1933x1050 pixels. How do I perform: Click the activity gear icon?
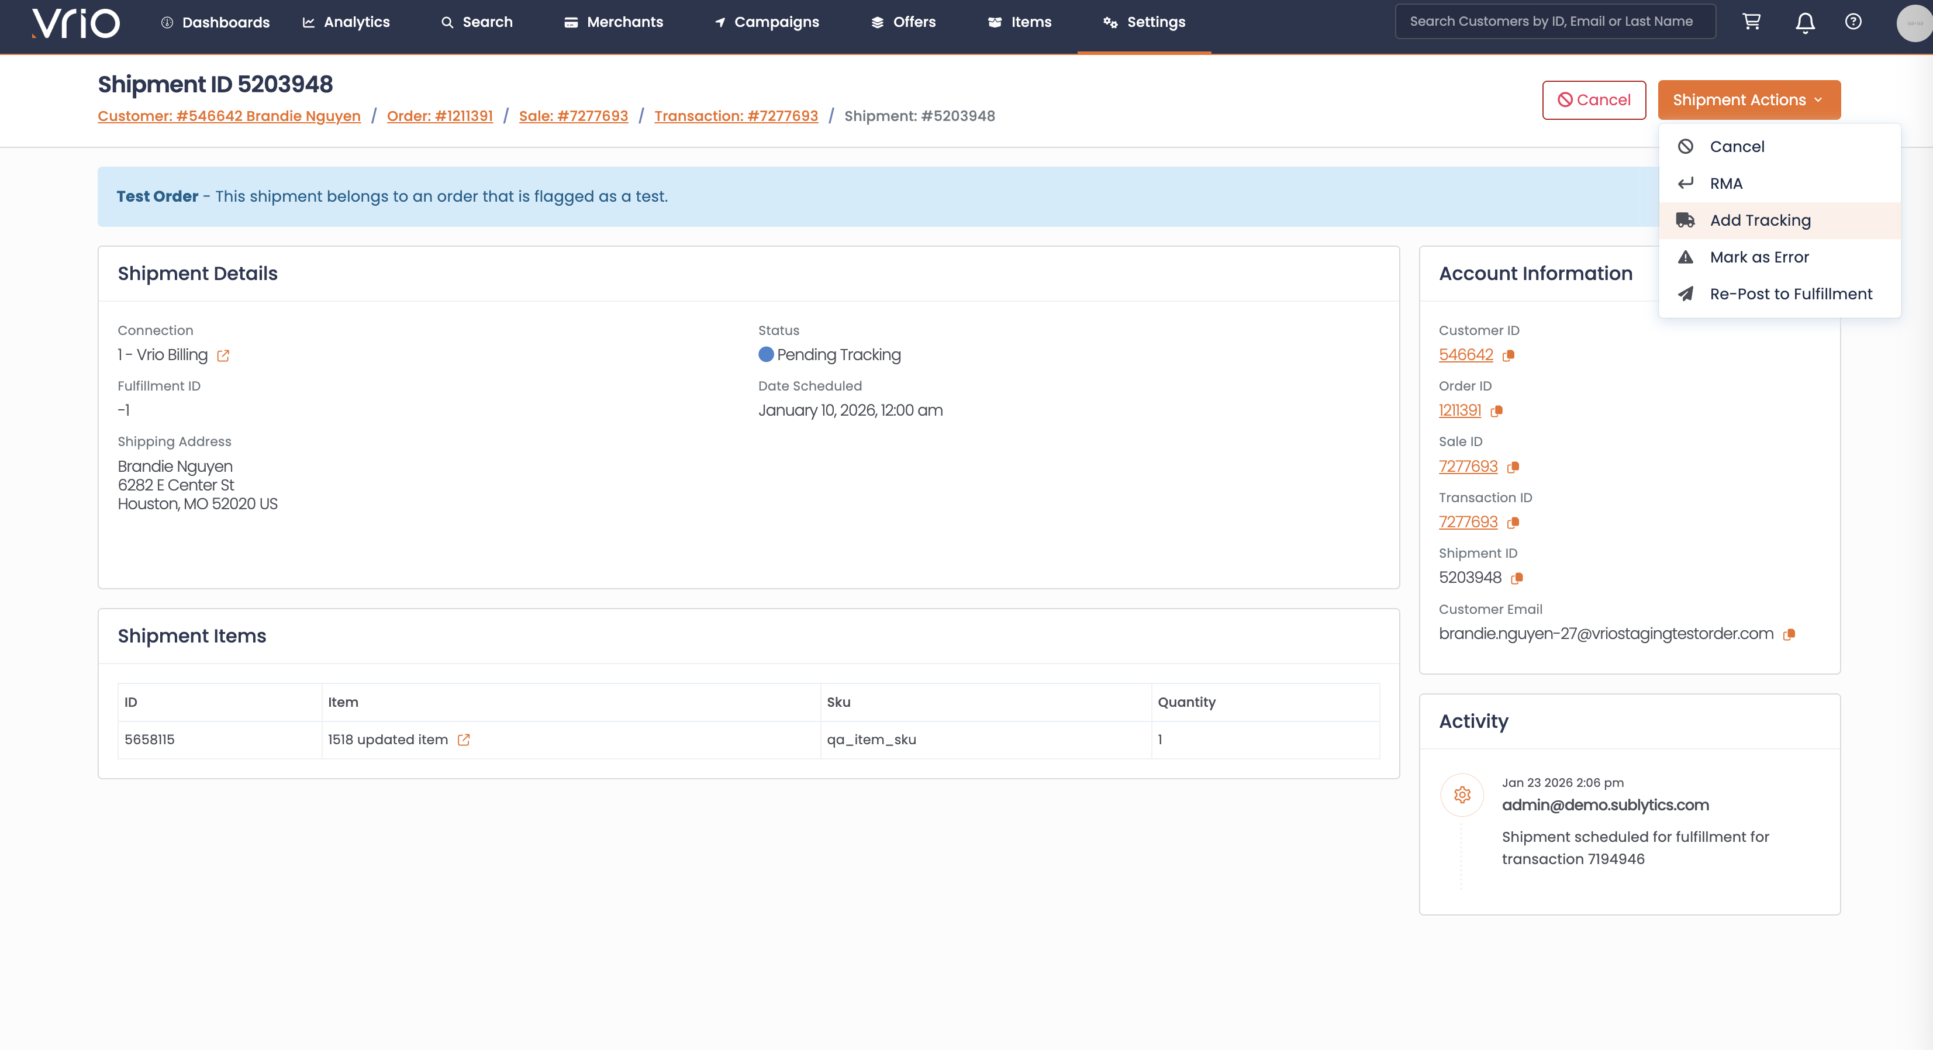[1462, 795]
